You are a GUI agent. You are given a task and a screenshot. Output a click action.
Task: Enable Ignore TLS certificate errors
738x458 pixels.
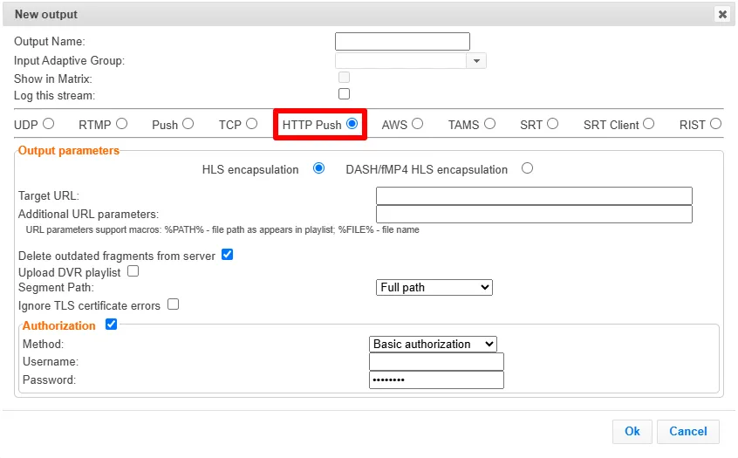click(x=174, y=304)
